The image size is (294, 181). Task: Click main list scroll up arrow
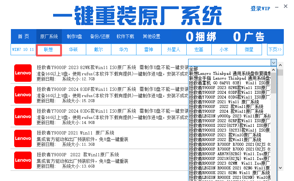[280, 65]
